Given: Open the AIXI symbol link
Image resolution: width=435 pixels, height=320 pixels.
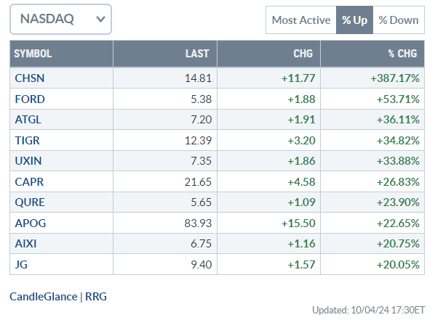Looking at the screenshot, I should tap(25, 244).
